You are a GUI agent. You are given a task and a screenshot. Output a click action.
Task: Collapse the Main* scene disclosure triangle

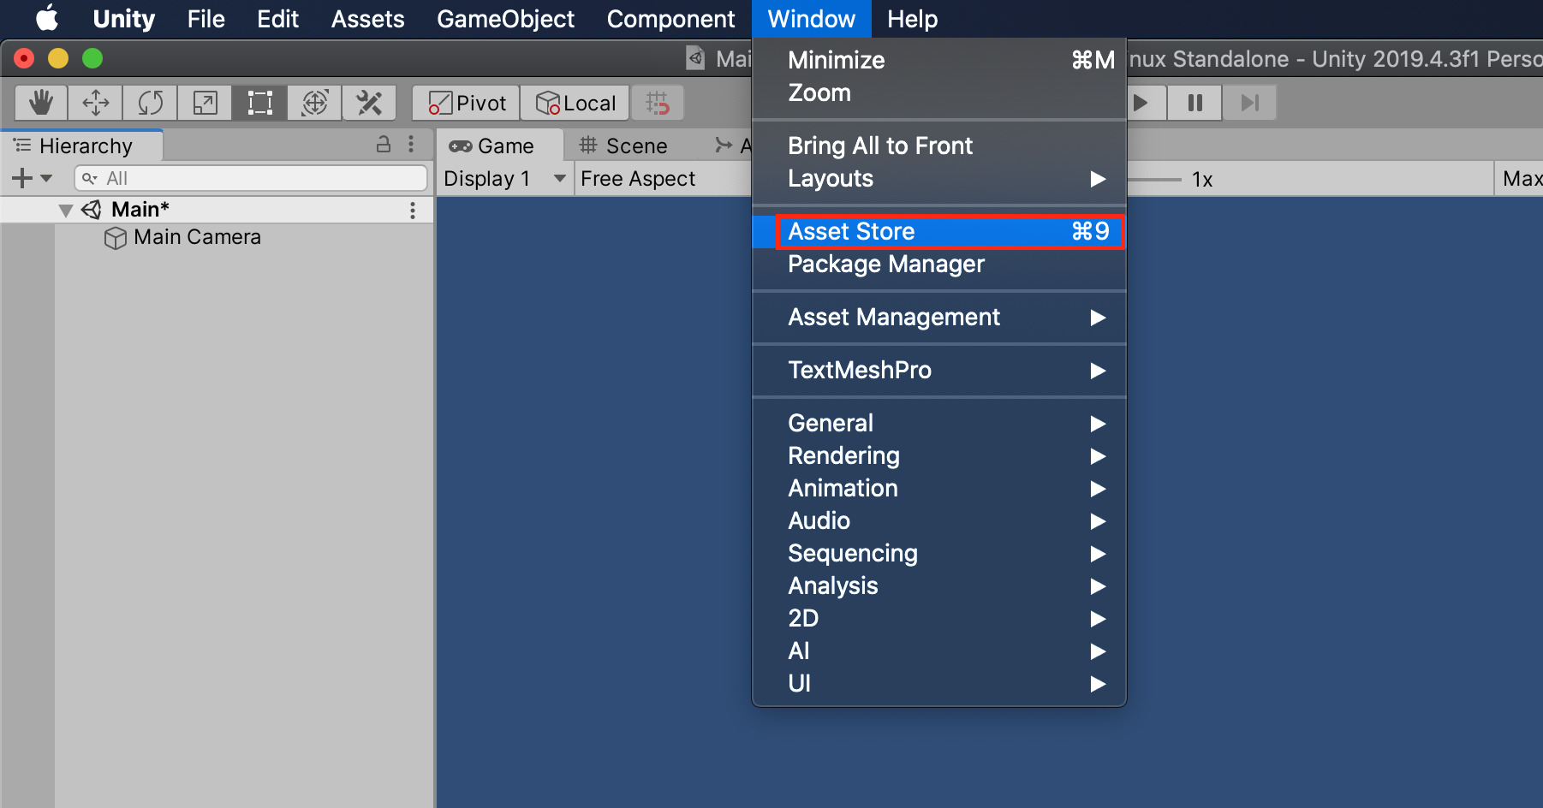[x=65, y=209]
